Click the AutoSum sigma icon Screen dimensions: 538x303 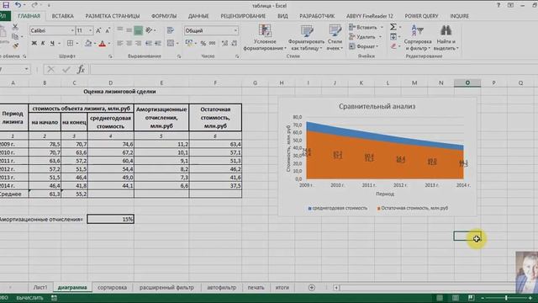pyautogui.click(x=393, y=27)
